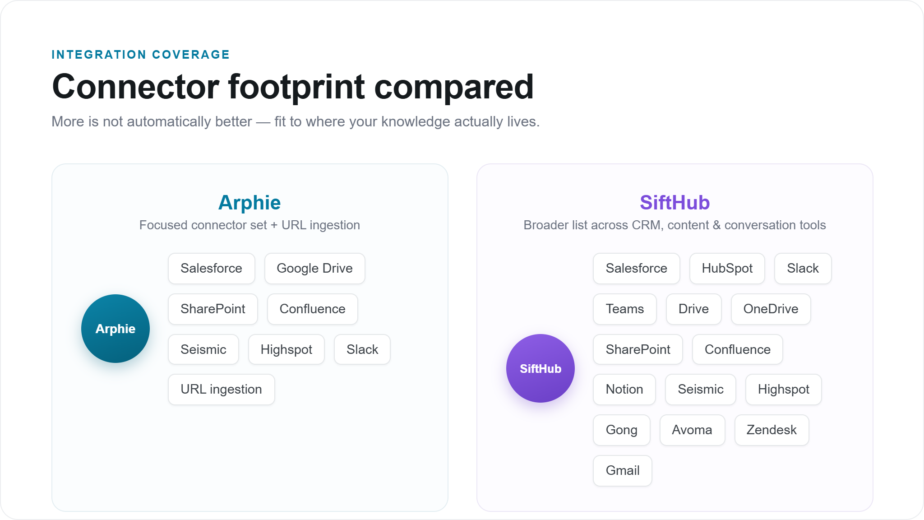Choose the OneDrive connector chip
This screenshot has height=520, width=924.
click(x=771, y=309)
